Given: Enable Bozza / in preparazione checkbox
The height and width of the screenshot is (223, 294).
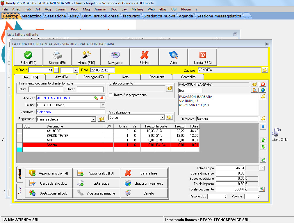Looking at the screenshot, I should (111, 95).
